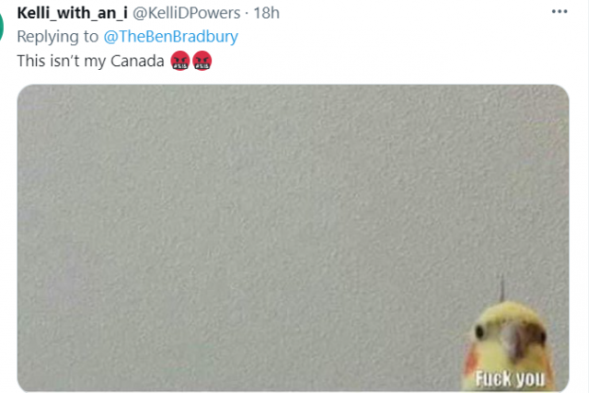Click the dot separator before 18h
This screenshot has height=393, width=589.
(247, 14)
